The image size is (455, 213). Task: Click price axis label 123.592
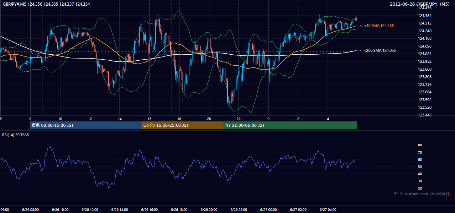coord(425,100)
